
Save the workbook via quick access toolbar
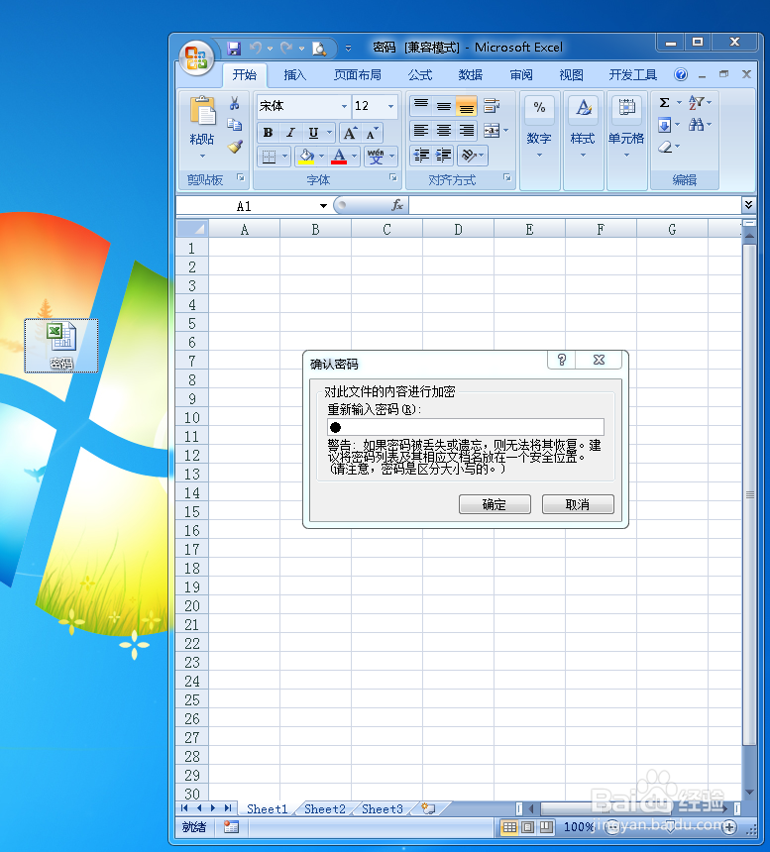(x=234, y=49)
